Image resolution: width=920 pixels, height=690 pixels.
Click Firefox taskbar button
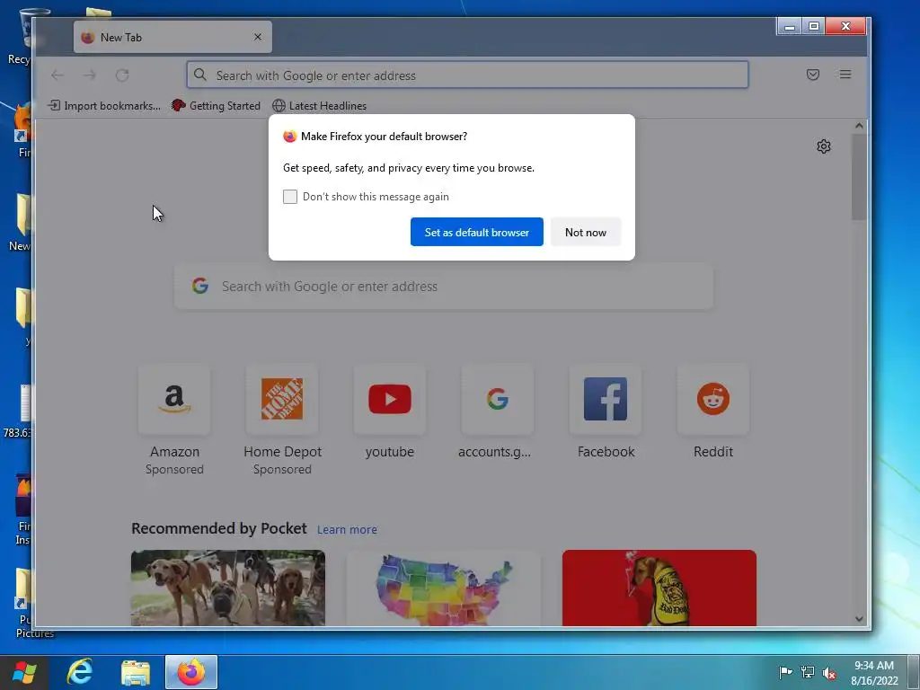(x=191, y=672)
